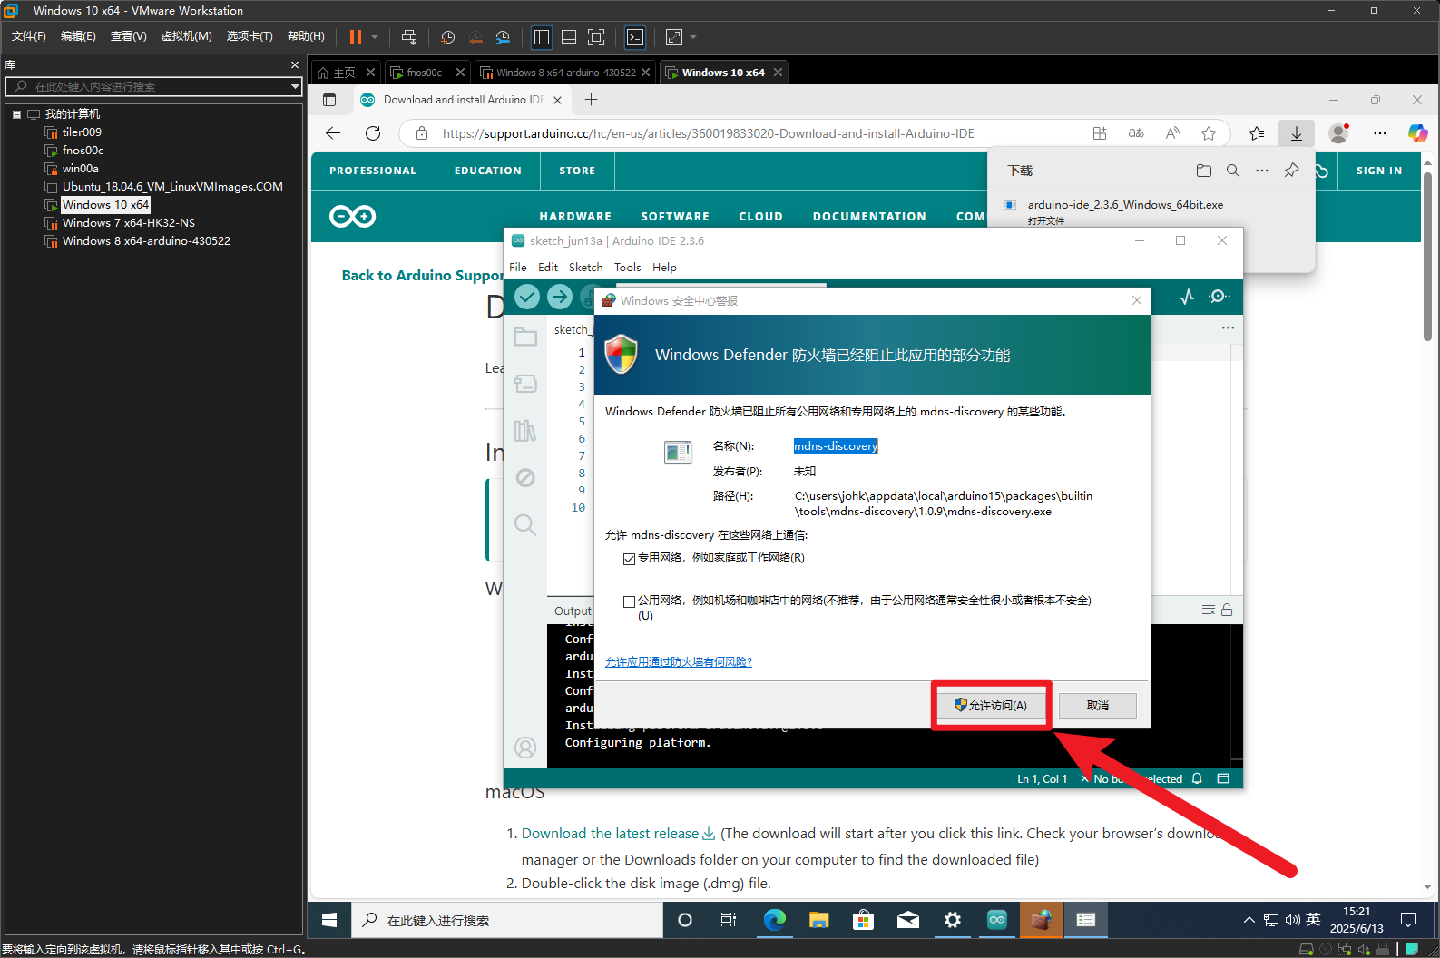The height and width of the screenshot is (958, 1440).
Task: Click the SIGN IN button on Arduino site
Action: coord(1379,171)
